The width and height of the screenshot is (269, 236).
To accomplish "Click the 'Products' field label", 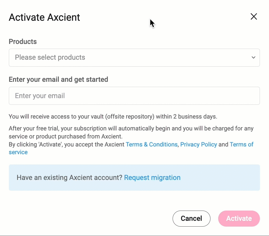I will (x=23, y=41).
